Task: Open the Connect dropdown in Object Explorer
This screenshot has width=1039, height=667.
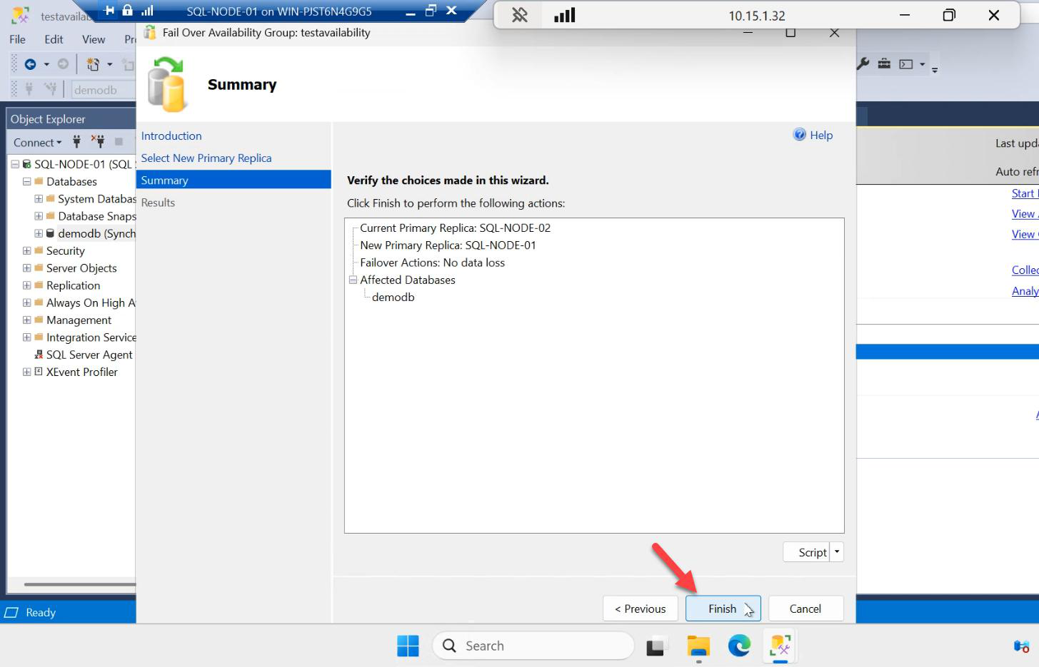Action: click(x=37, y=142)
